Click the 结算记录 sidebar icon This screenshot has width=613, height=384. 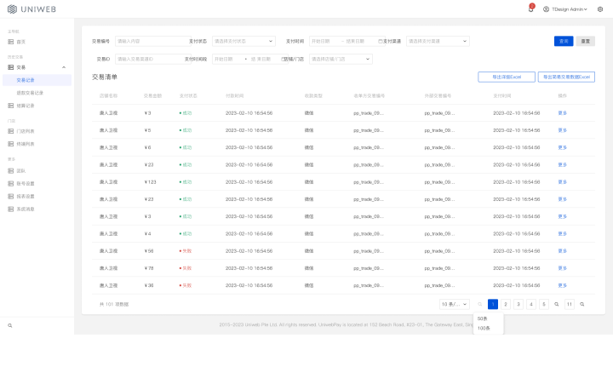[11, 106]
